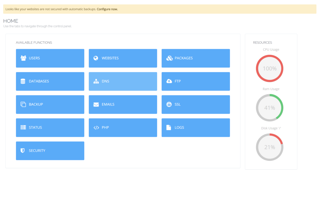Click the CPU Usage label
Screen dimensions: 323x203
(271, 49)
